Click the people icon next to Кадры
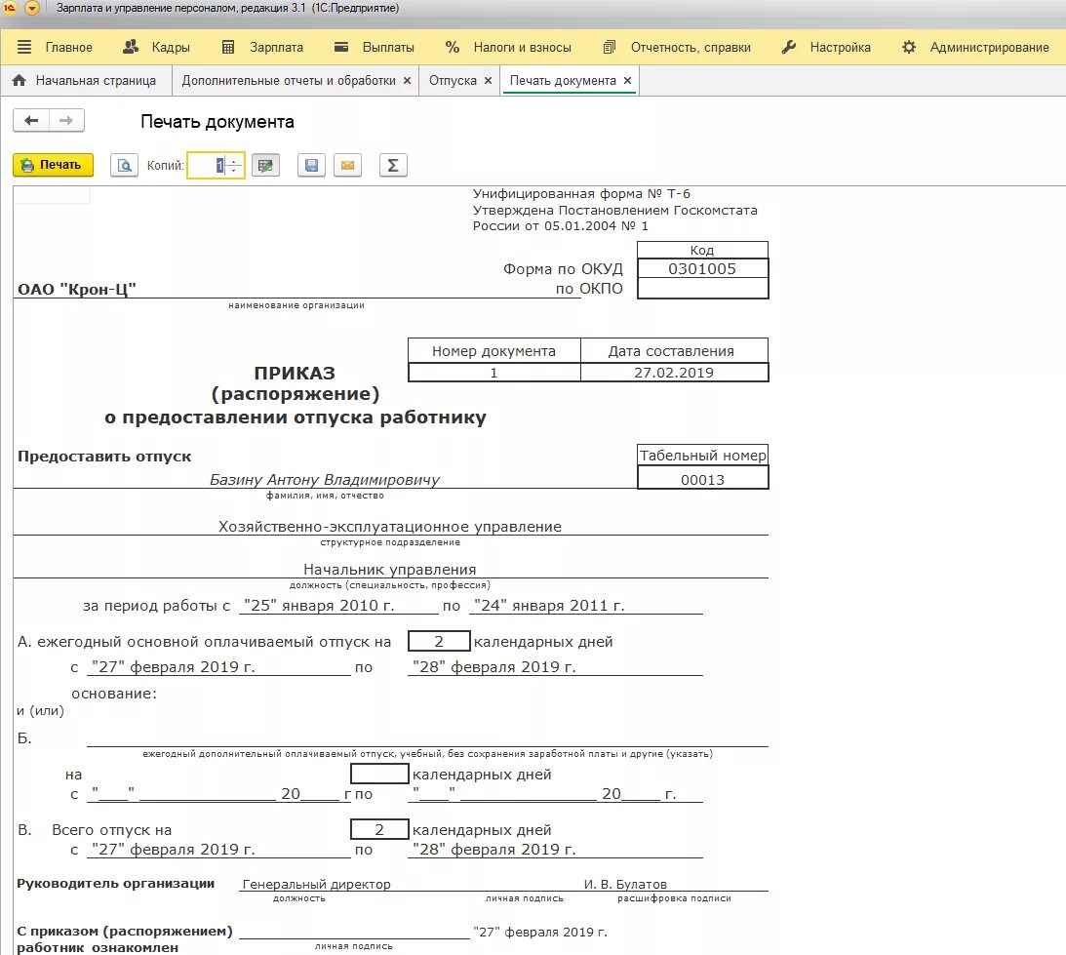This screenshot has height=955, width=1066. pyautogui.click(x=131, y=47)
